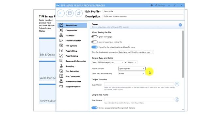
Task: Click the Save Options disk icon
Action: click(x=61, y=25)
